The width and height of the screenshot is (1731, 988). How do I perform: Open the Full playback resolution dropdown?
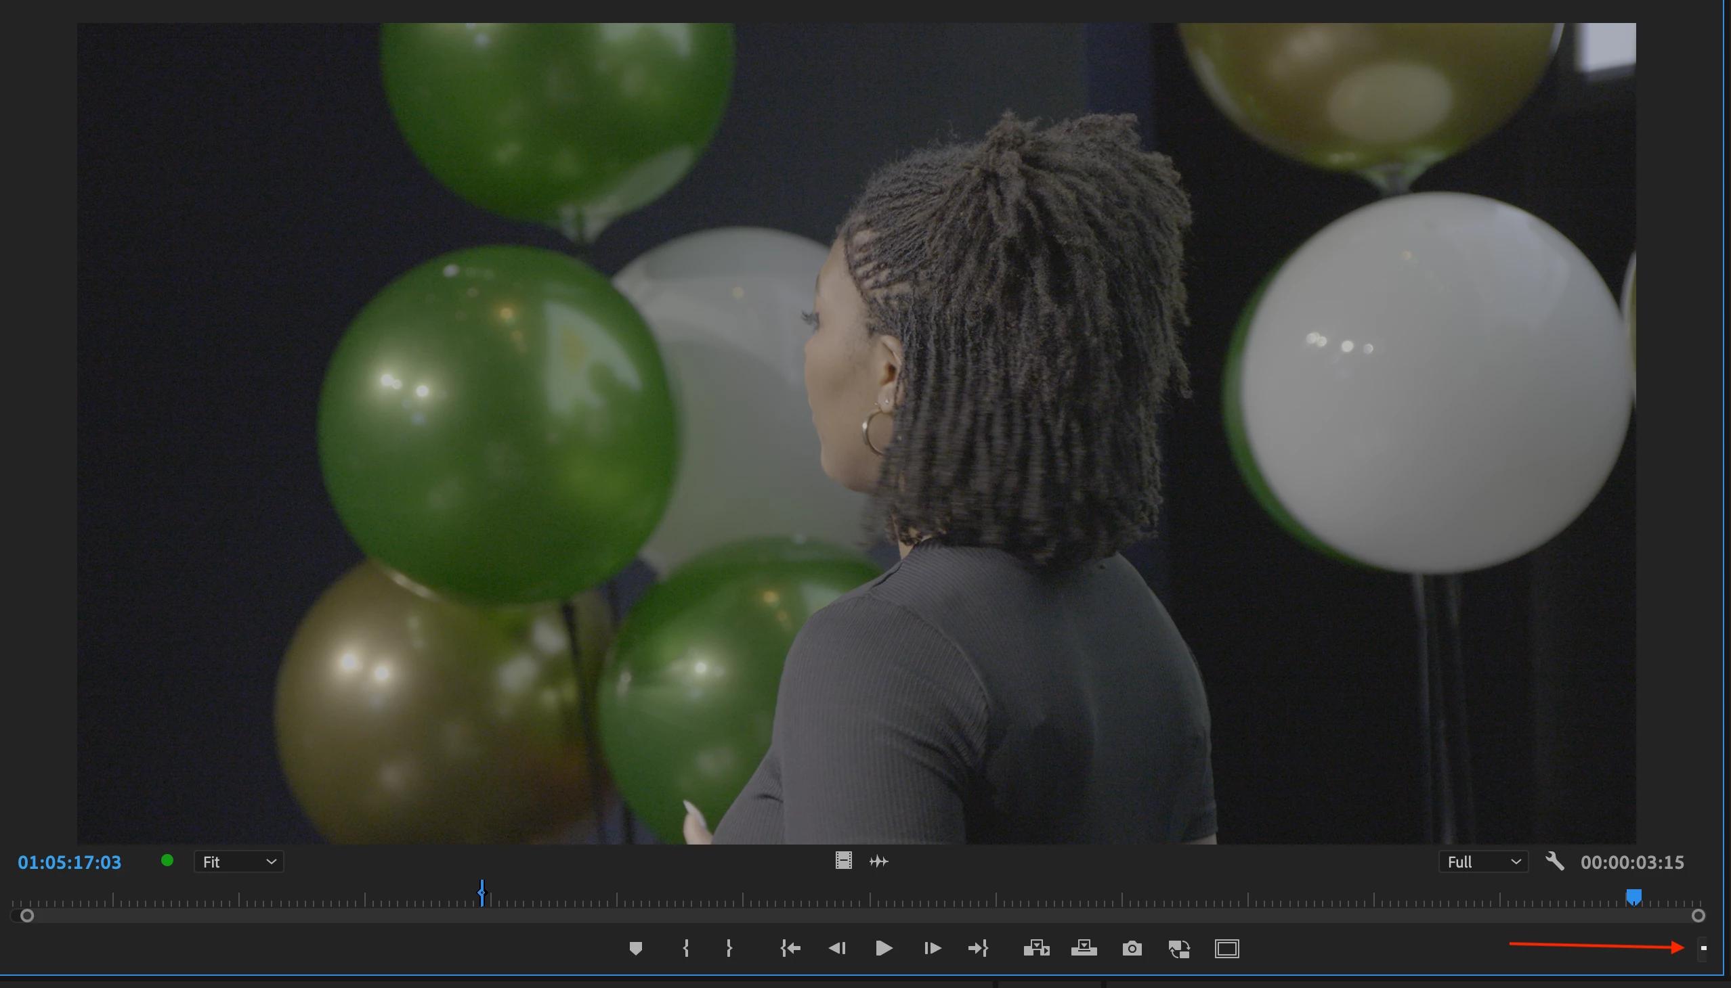point(1483,861)
